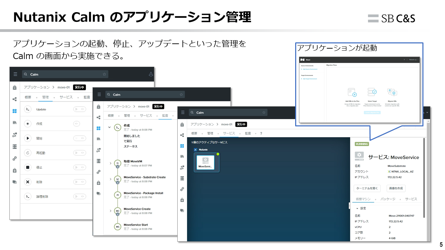Click the MoveService - Package Install step
The height and width of the screenshot is (250, 445).
click(143, 193)
